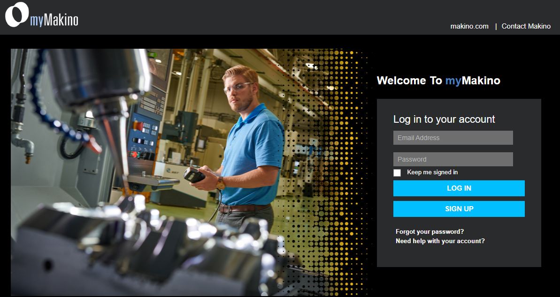Image resolution: width=560 pixels, height=297 pixels.
Task: Visit makino.com from the header
Action: [x=469, y=26]
